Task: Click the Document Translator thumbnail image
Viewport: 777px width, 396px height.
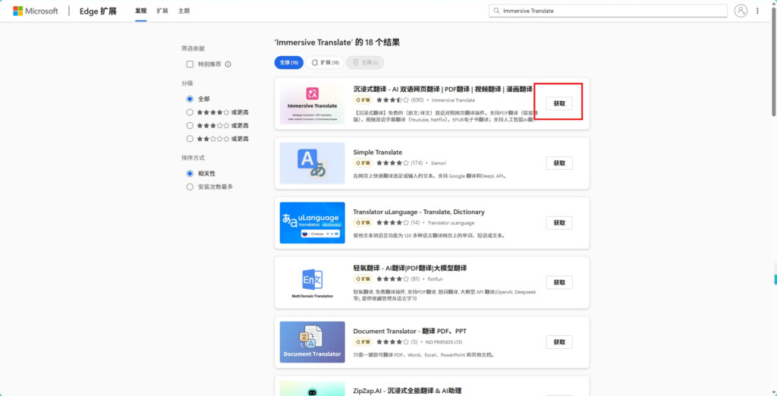Action: click(312, 342)
